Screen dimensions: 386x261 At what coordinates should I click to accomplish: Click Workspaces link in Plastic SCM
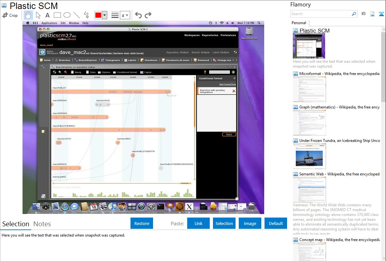pyautogui.click(x=192, y=35)
